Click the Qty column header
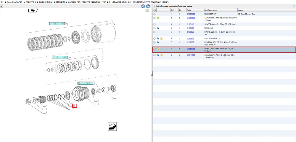 (182, 10)
